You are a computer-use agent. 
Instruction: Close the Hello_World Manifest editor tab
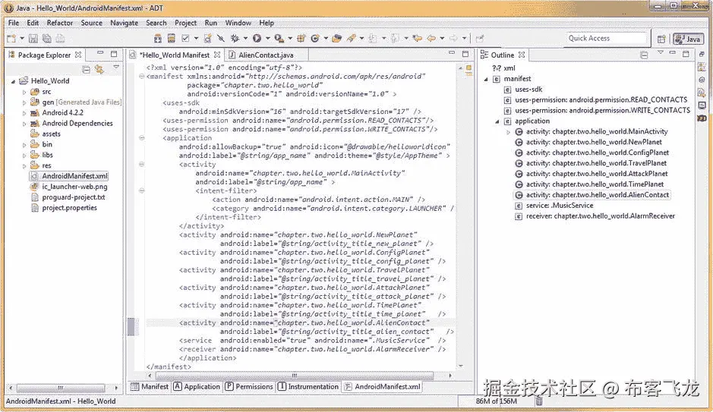217,55
